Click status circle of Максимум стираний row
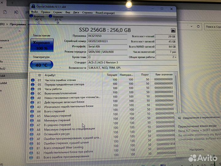 click(x=32, y=116)
